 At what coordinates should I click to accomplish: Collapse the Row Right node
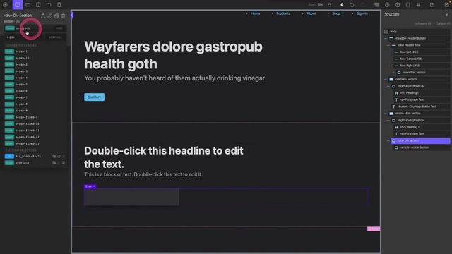pyautogui.click(x=391, y=66)
